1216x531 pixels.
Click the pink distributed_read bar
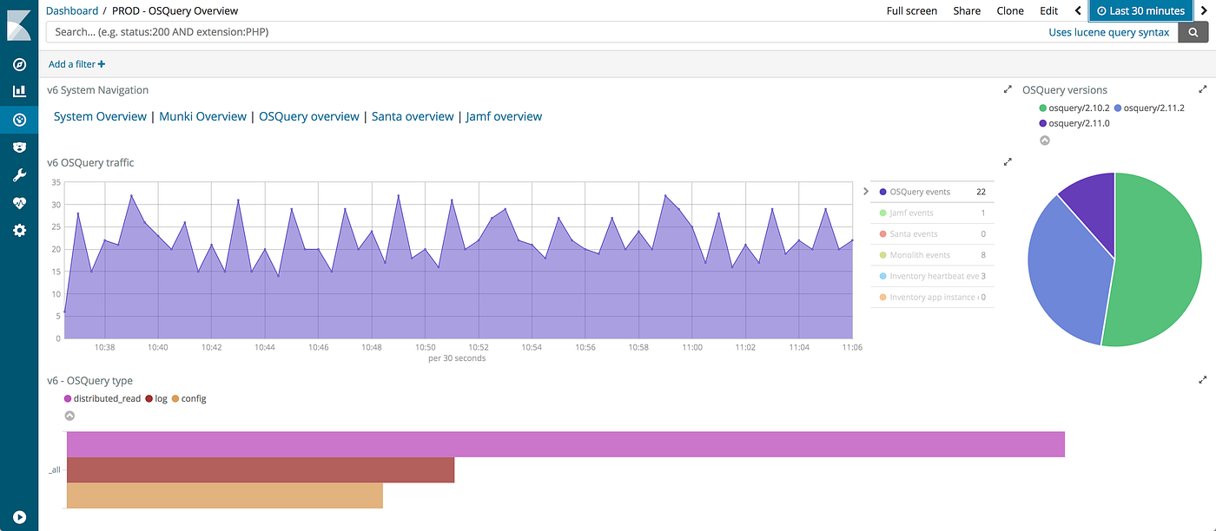[x=565, y=444]
